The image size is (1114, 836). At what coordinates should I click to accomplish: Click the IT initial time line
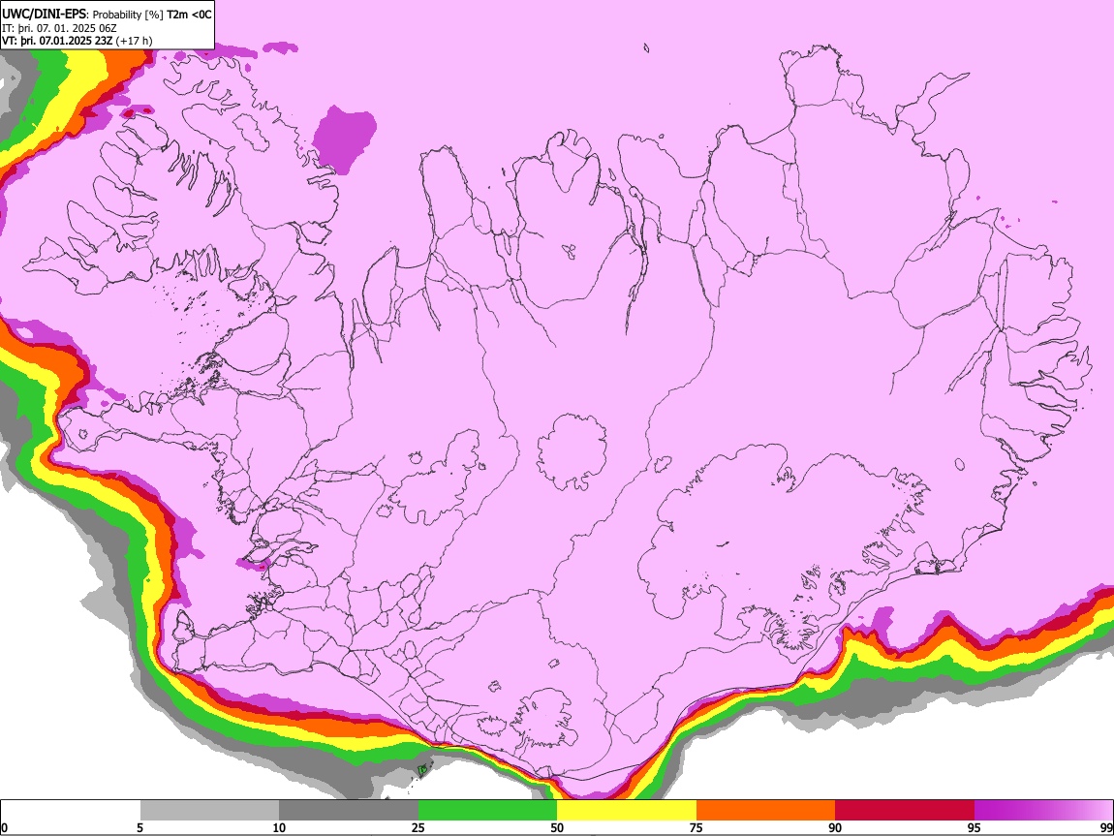(59, 28)
